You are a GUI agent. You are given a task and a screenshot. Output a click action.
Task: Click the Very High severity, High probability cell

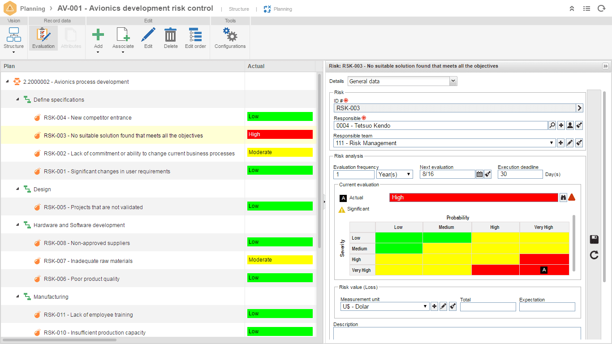pos(496,270)
